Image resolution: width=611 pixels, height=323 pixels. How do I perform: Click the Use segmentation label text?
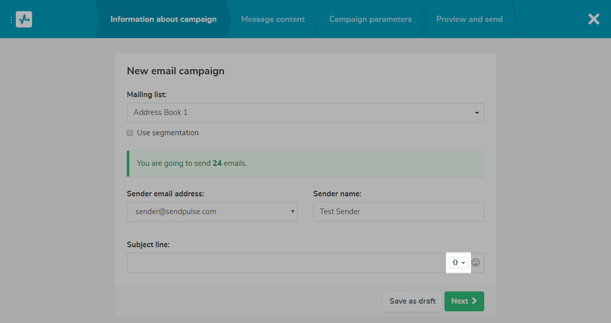pos(168,133)
